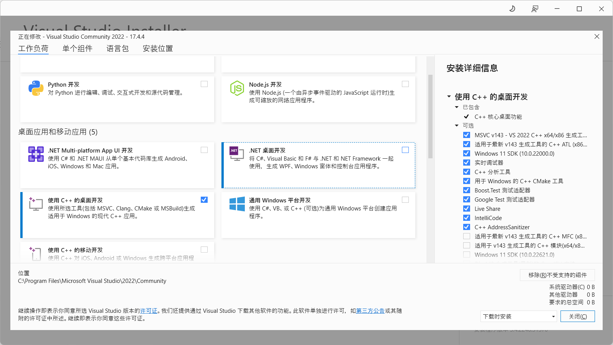
Task: Select the .NET 桌面开发 workload card
Action: click(x=318, y=165)
